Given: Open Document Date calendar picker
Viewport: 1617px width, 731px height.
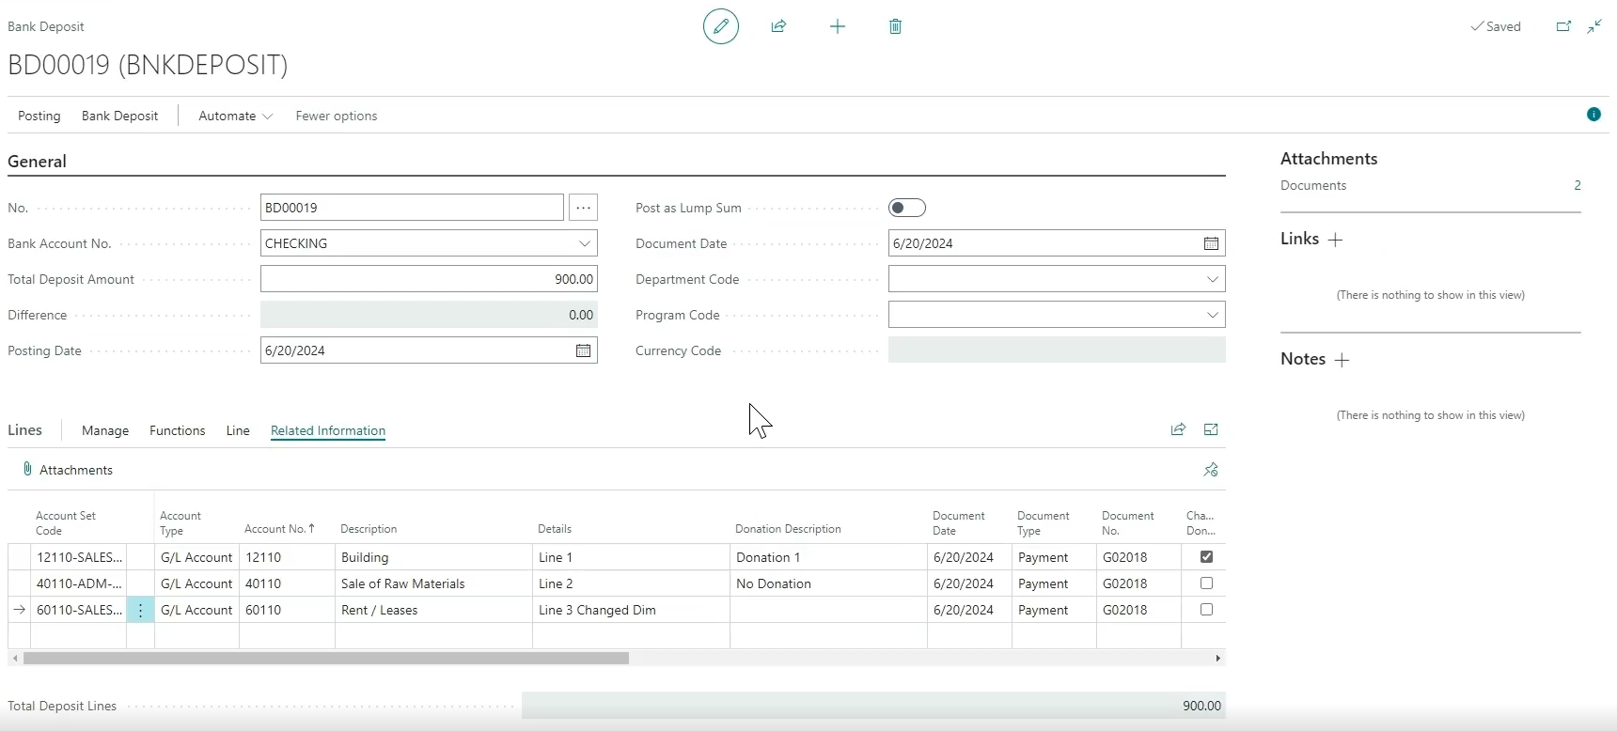Looking at the screenshot, I should click(x=1211, y=243).
